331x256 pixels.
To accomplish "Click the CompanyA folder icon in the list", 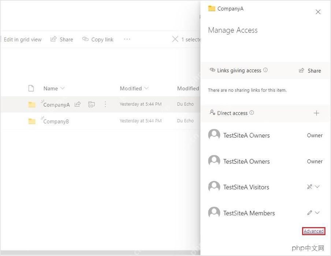I will click(x=32, y=104).
